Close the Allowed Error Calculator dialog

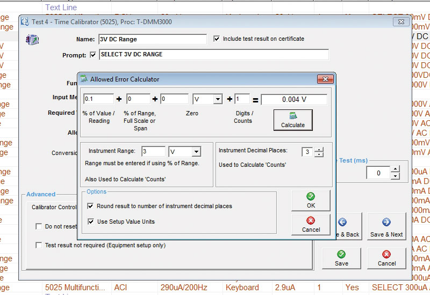[325, 79]
